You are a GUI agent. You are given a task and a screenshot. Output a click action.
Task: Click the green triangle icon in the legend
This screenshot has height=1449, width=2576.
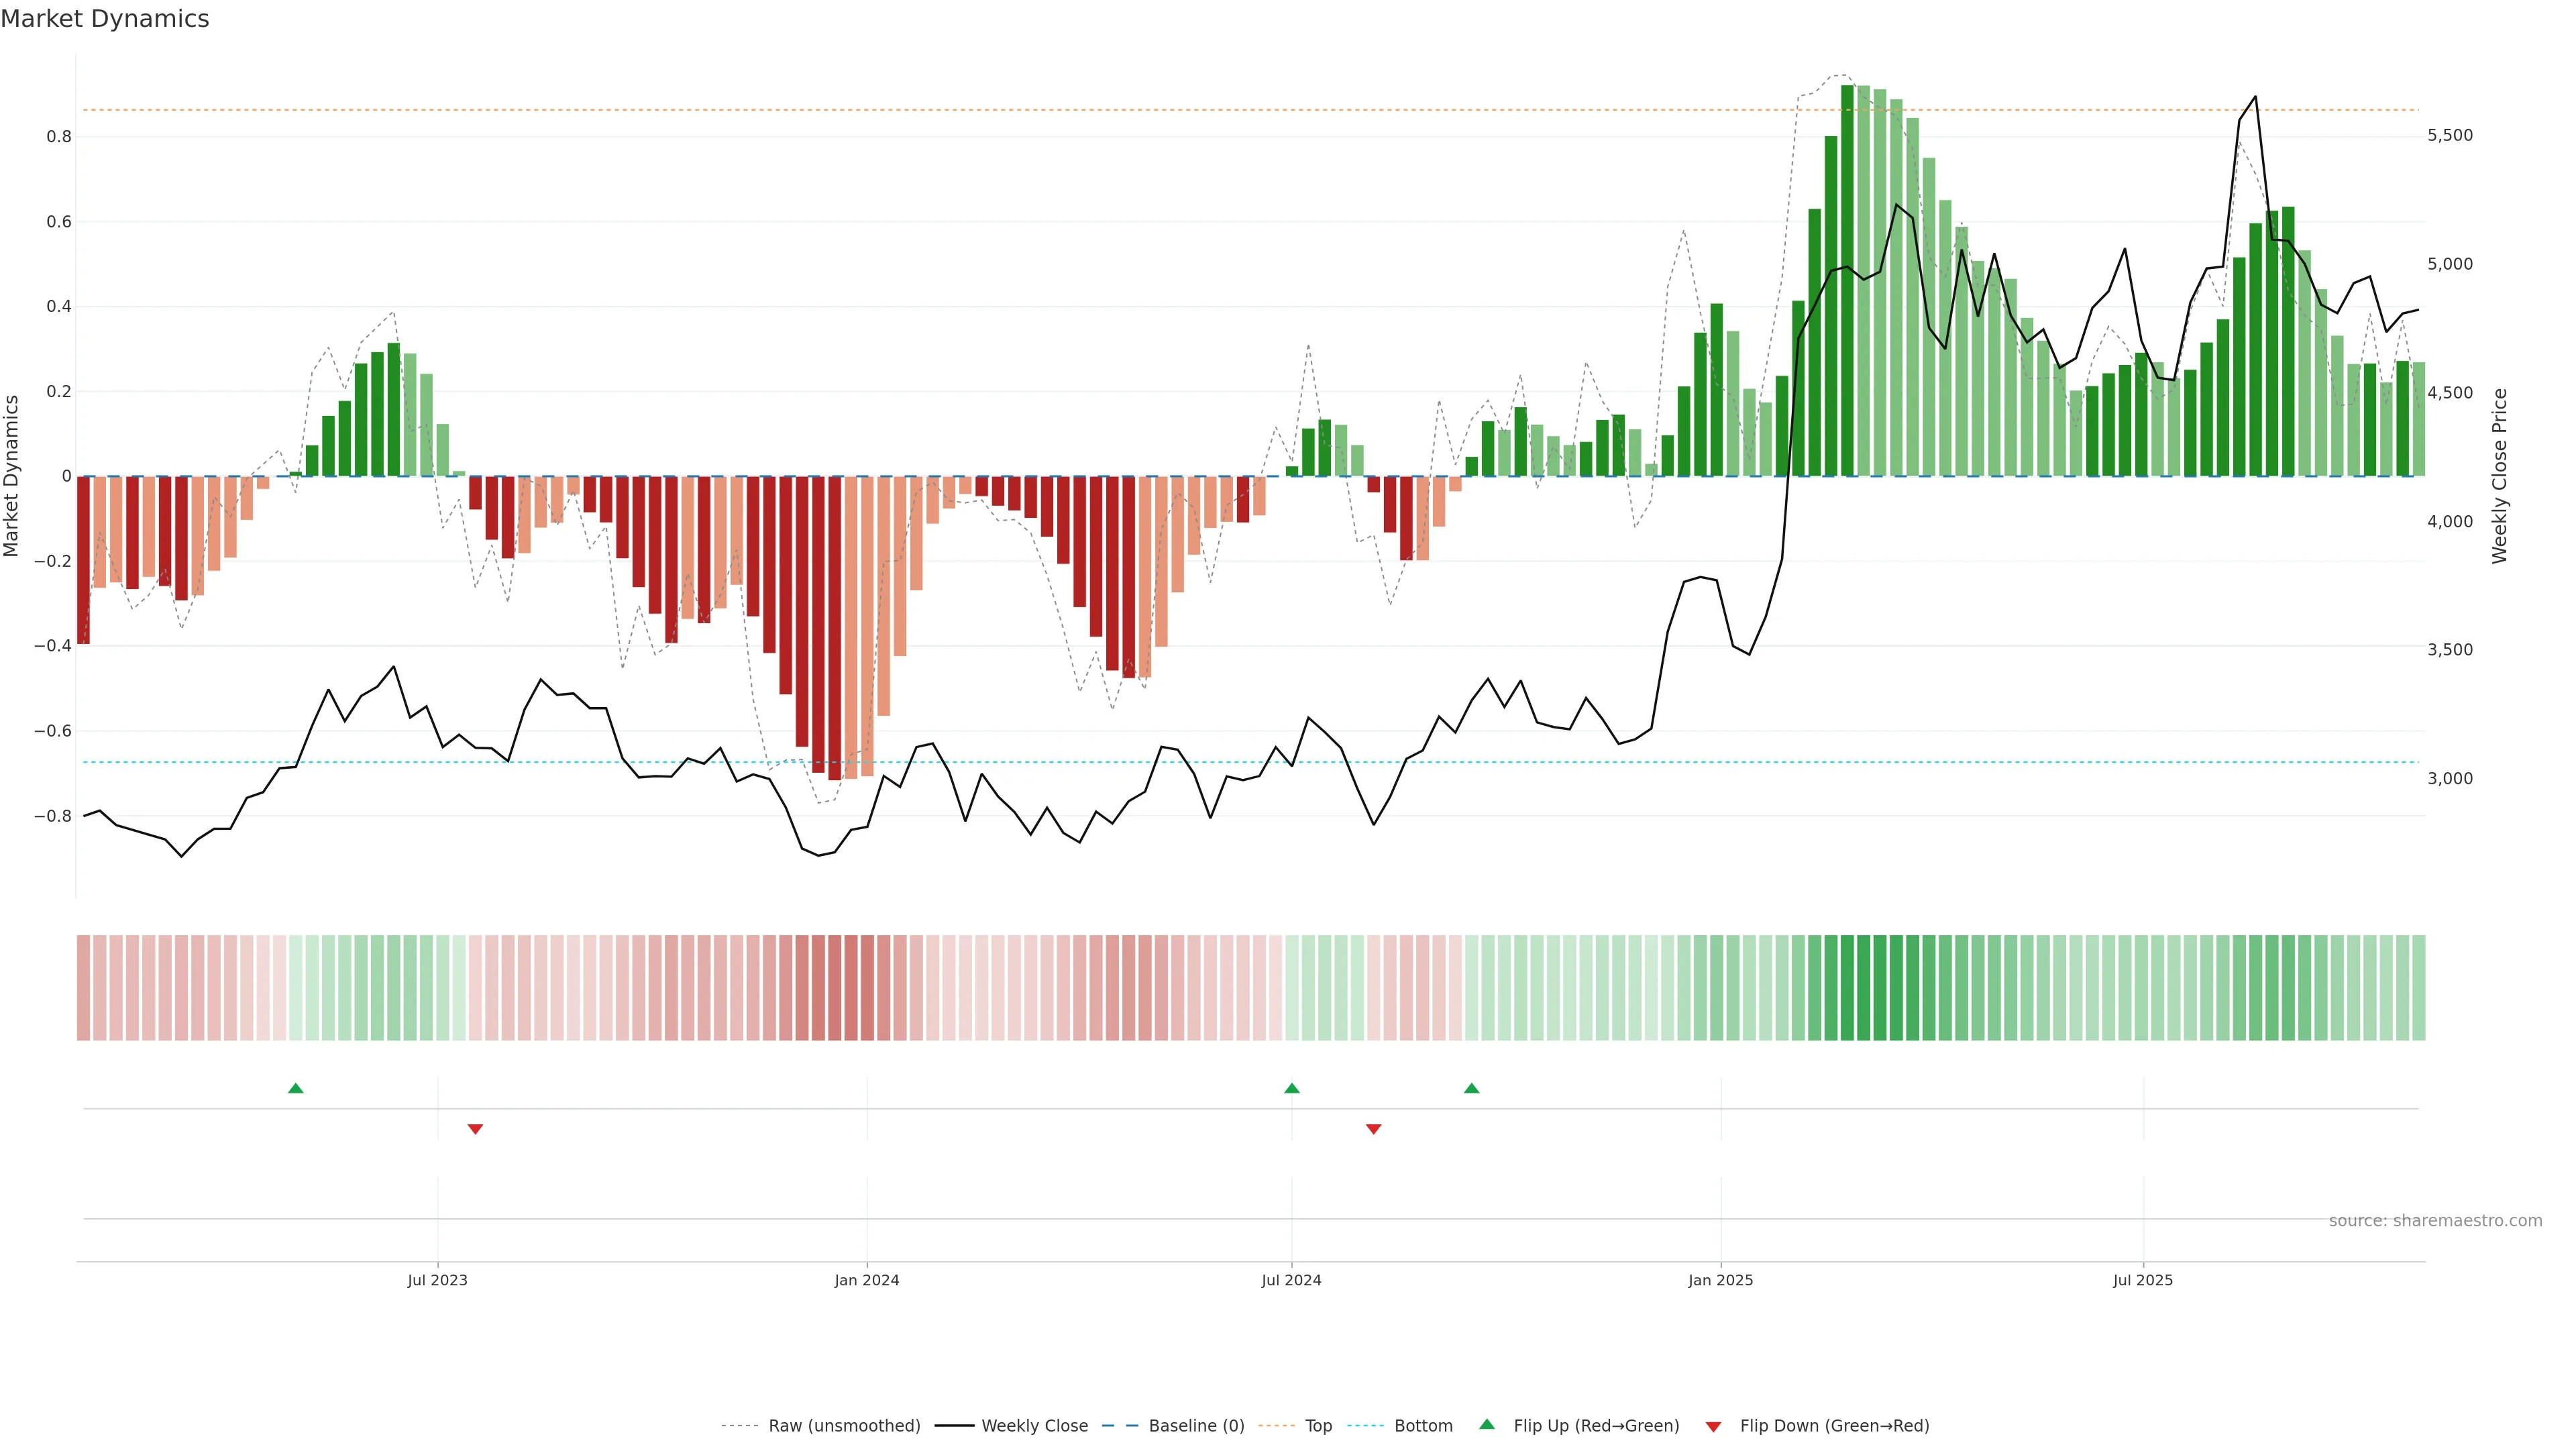point(1487,1424)
